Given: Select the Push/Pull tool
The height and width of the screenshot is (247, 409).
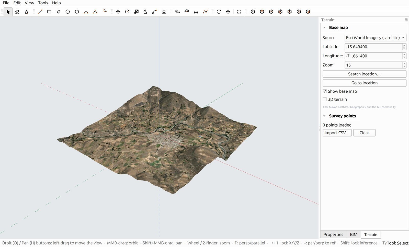Looking at the screenshot, I should 145,12.
